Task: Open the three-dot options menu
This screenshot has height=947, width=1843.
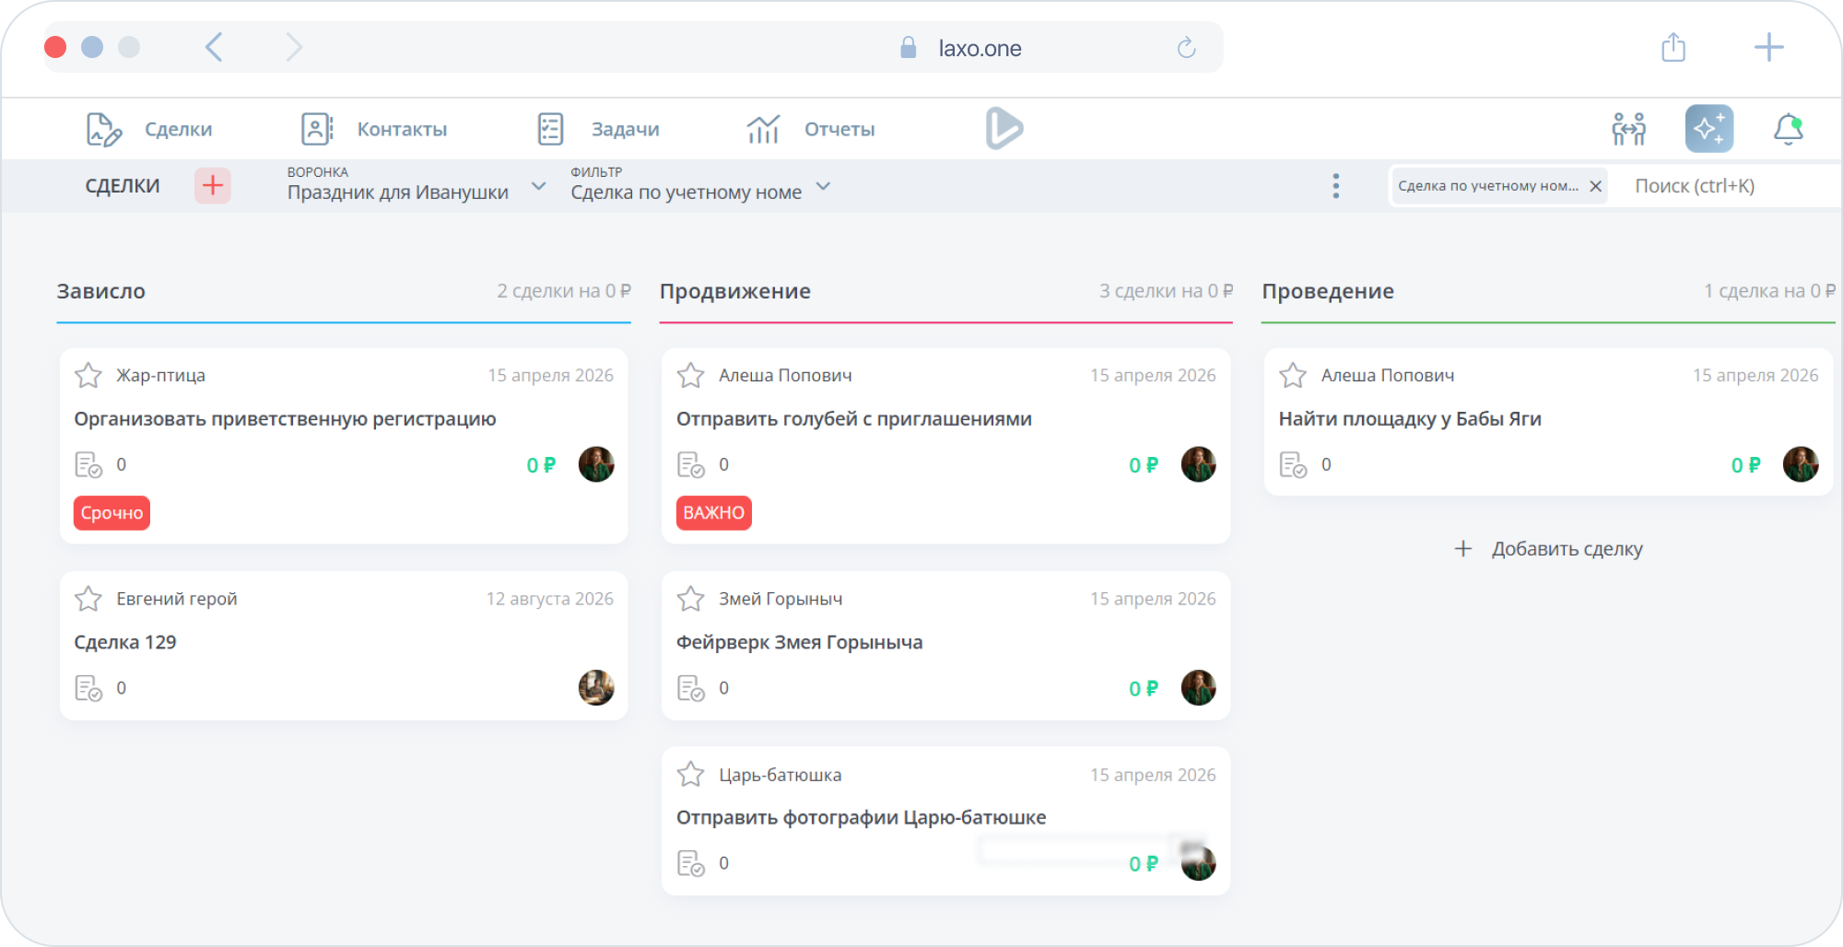Action: 1335,186
